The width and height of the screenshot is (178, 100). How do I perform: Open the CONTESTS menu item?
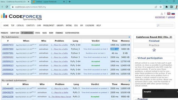point(30,26)
